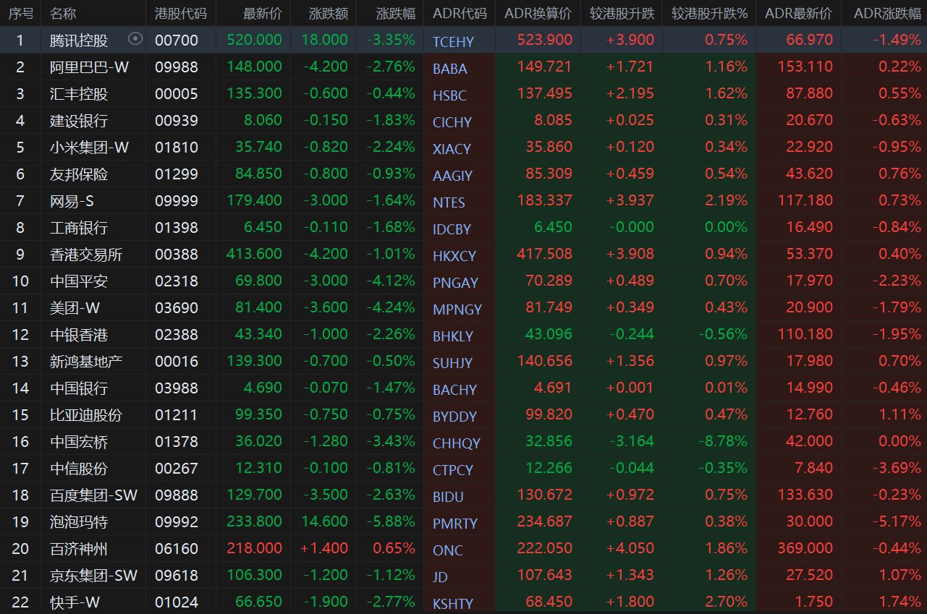The image size is (927, 614).
Task: Select the 中银香港 stock name
Action: [x=79, y=335]
